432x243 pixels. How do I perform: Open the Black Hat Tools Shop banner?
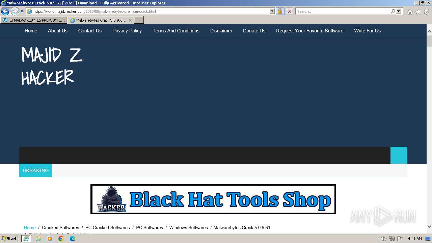tap(213, 199)
